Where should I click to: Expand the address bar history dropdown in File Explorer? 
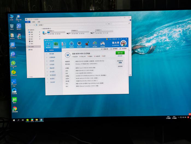106,24
